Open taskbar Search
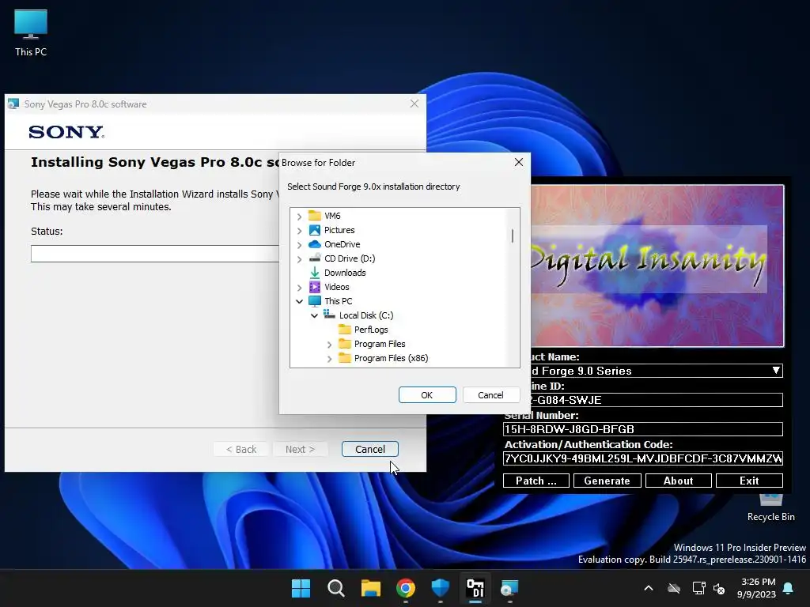The width and height of the screenshot is (810, 607). 335,588
